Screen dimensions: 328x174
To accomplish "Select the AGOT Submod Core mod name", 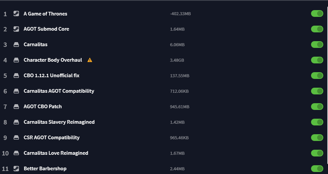I will [x=46, y=29].
